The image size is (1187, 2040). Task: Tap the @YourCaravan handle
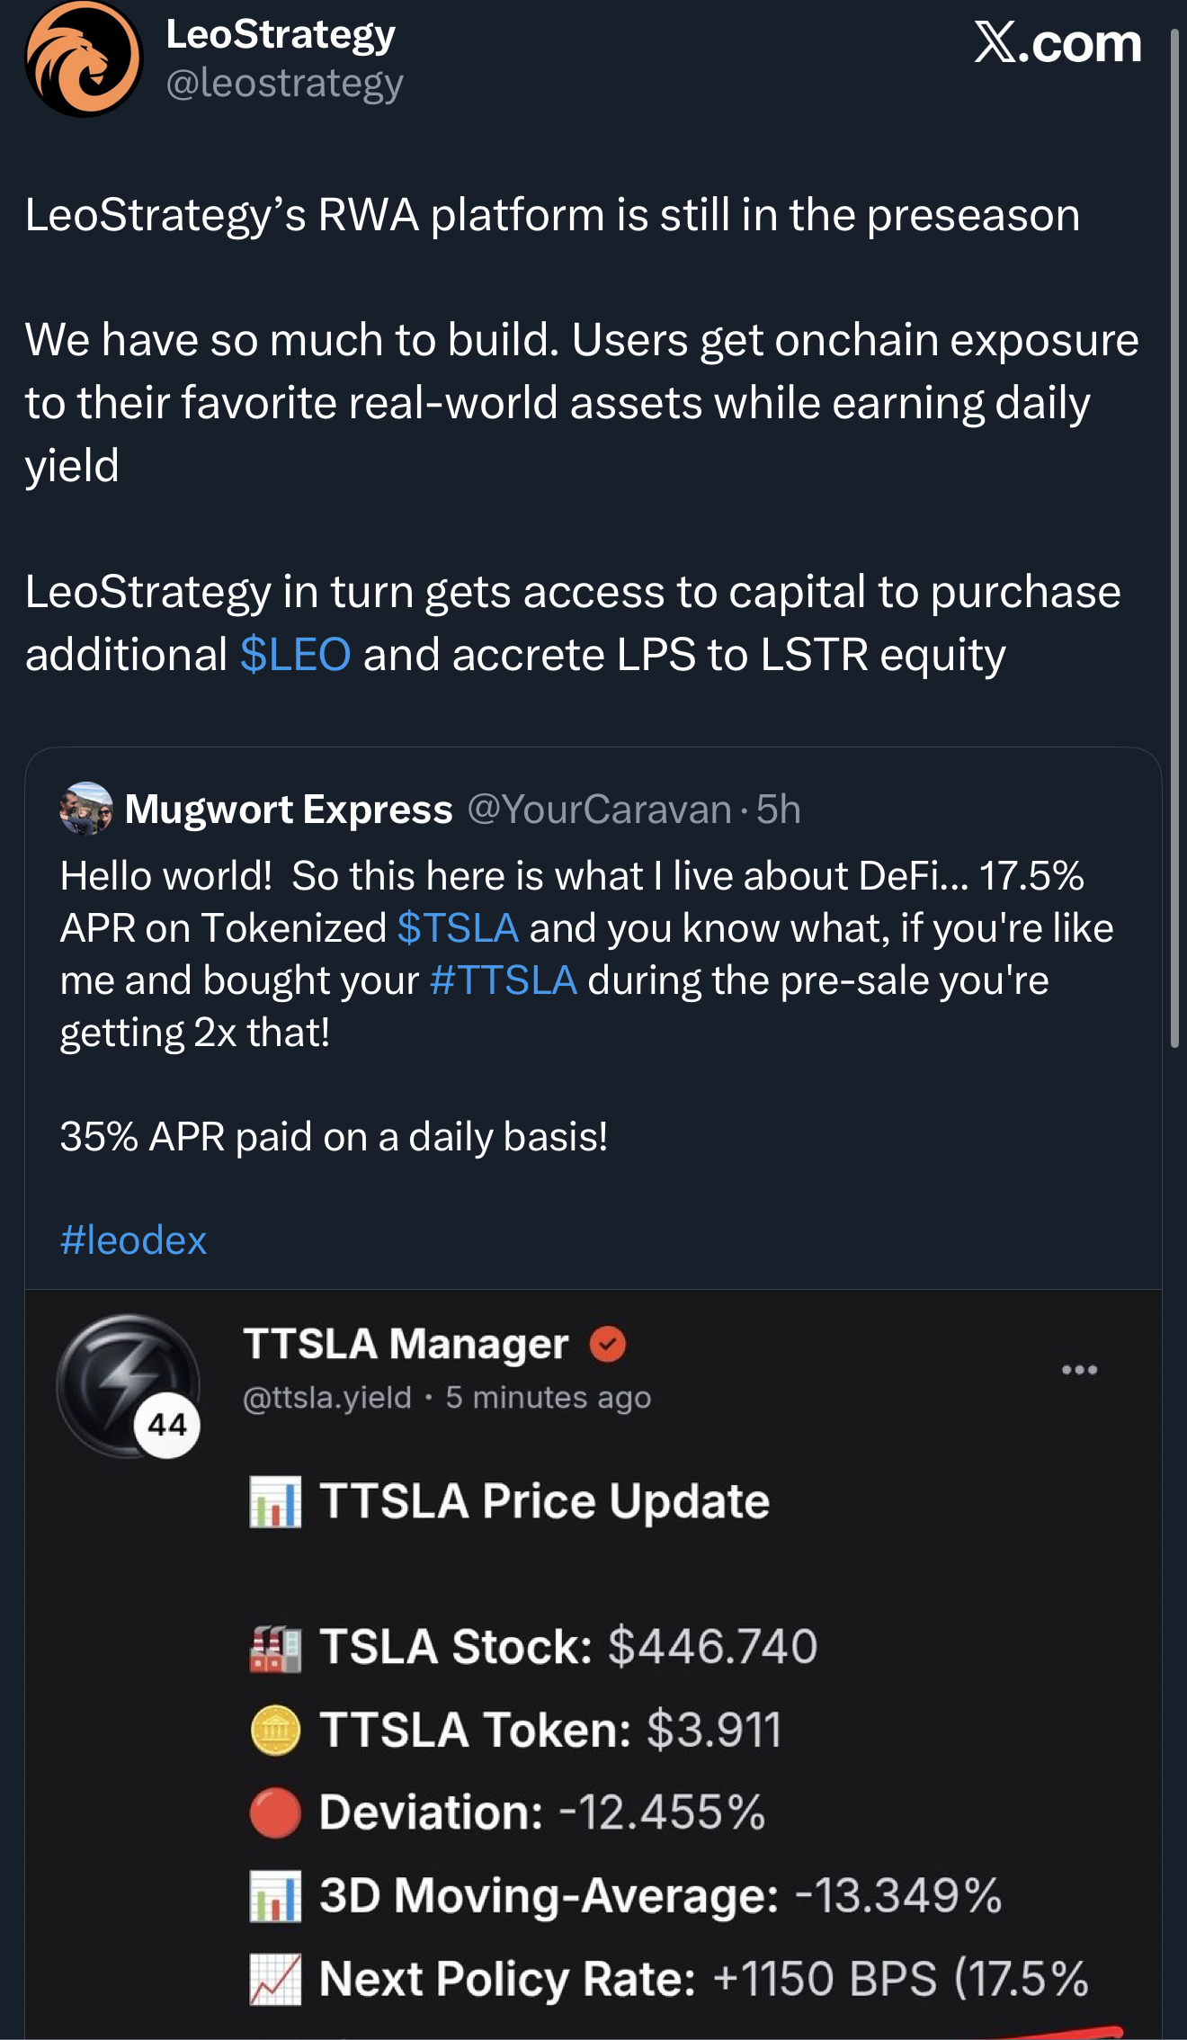click(x=599, y=810)
